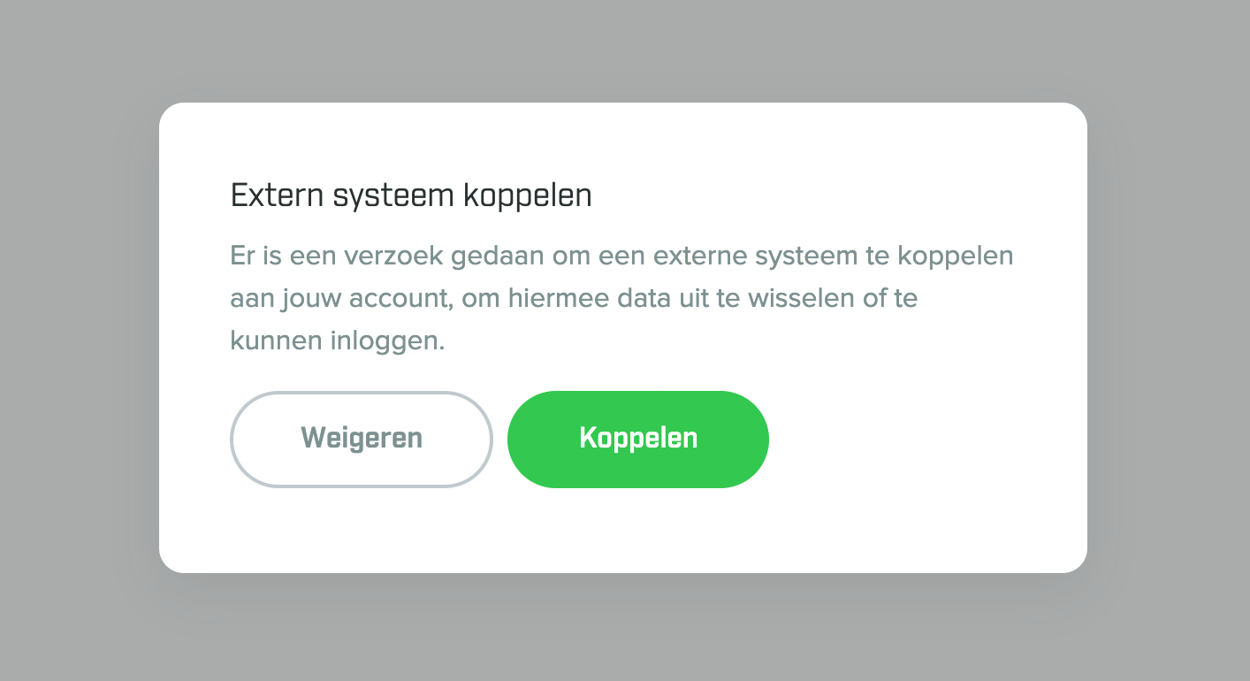1250x681 pixels.
Task: Click the word Weigeren inside its pill button
Action: point(361,437)
